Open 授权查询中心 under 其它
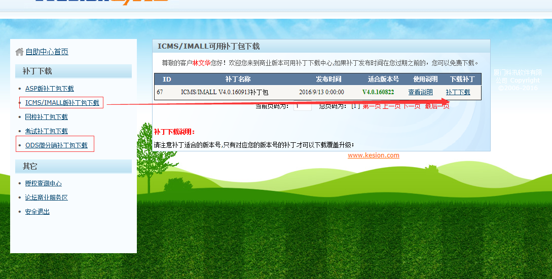 click(x=44, y=183)
